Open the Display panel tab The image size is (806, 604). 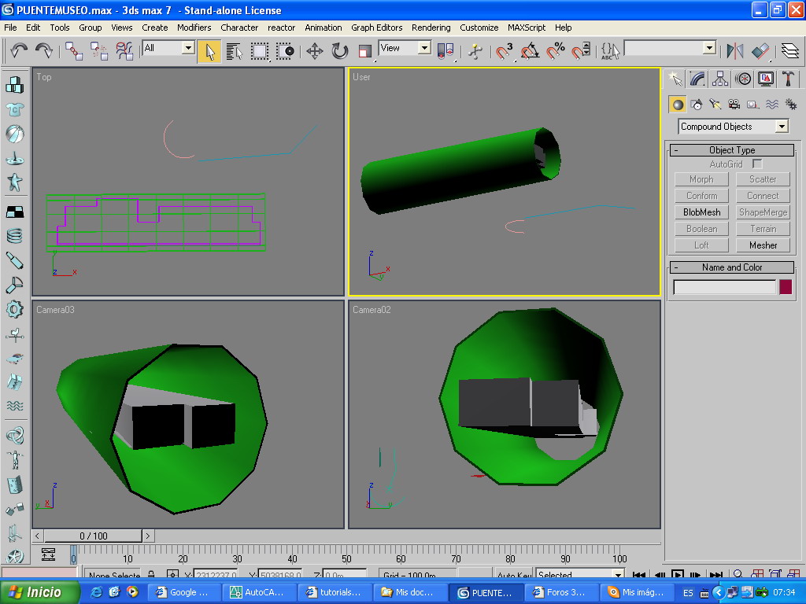(x=766, y=79)
